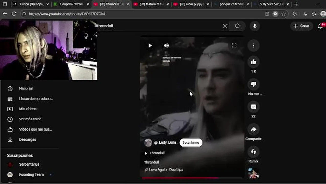Switch to the por qué es feriado tab
The height and width of the screenshot is (184, 326).
pyautogui.click(x=231, y=4)
